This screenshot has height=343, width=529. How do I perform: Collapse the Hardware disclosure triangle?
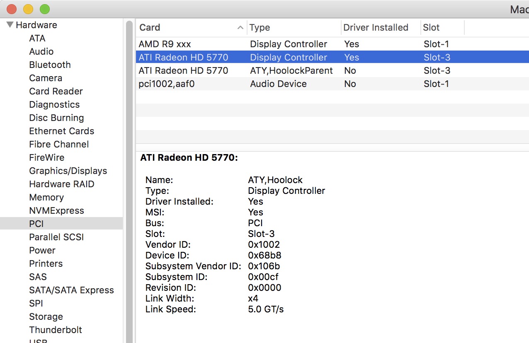[x=10, y=25]
